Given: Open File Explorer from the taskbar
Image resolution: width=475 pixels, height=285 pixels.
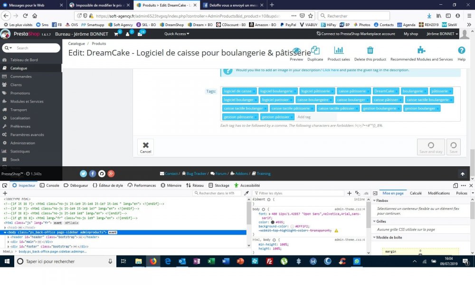Looking at the screenshot, I should coord(138,261).
